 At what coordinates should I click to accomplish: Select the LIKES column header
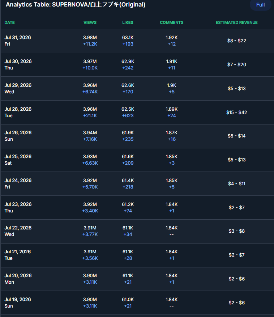pos(128,22)
